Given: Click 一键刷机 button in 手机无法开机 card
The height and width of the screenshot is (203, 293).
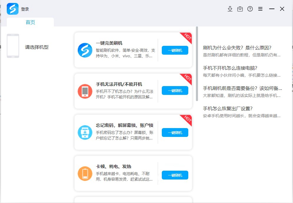Looking at the screenshot, I should click(x=175, y=90).
